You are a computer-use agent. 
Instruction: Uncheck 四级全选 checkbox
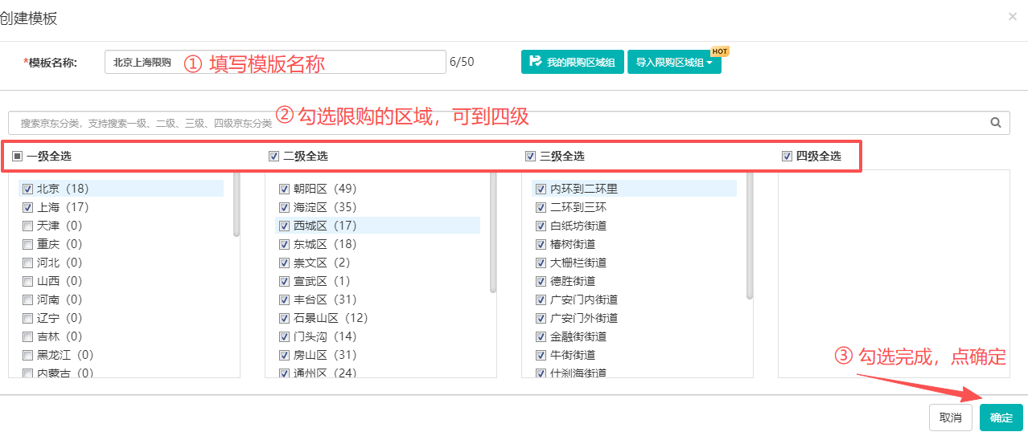pos(787,157)
